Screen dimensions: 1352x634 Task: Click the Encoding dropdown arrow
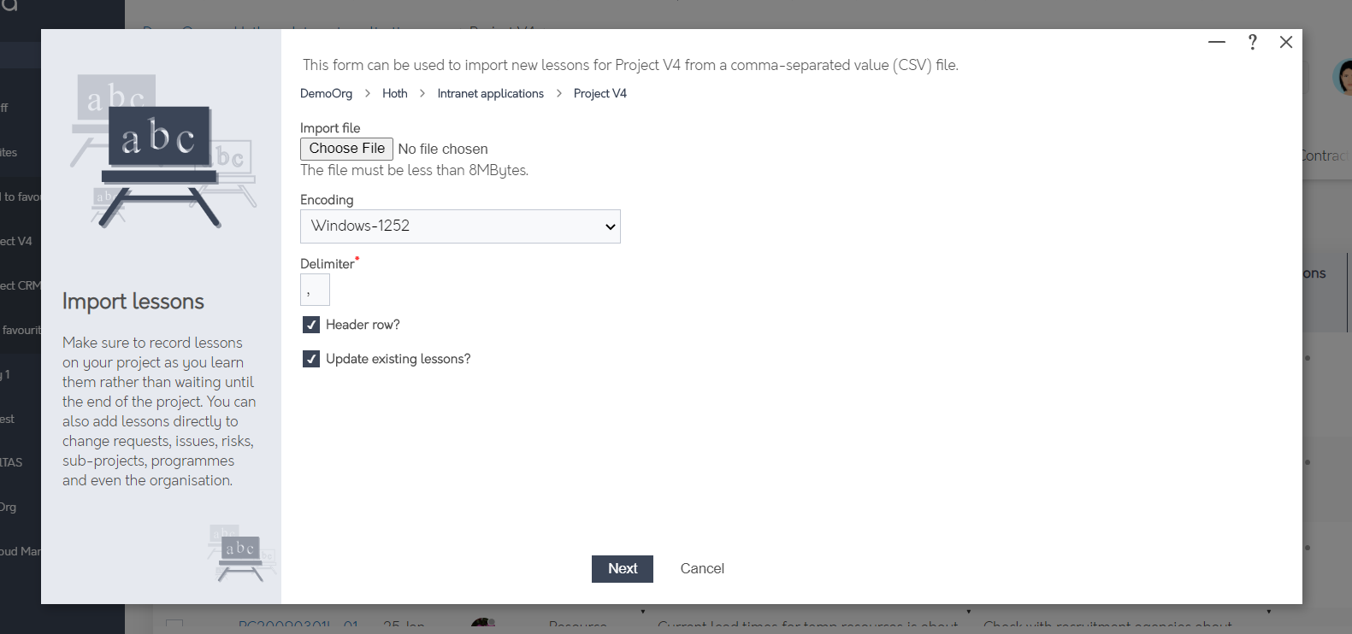611,226
